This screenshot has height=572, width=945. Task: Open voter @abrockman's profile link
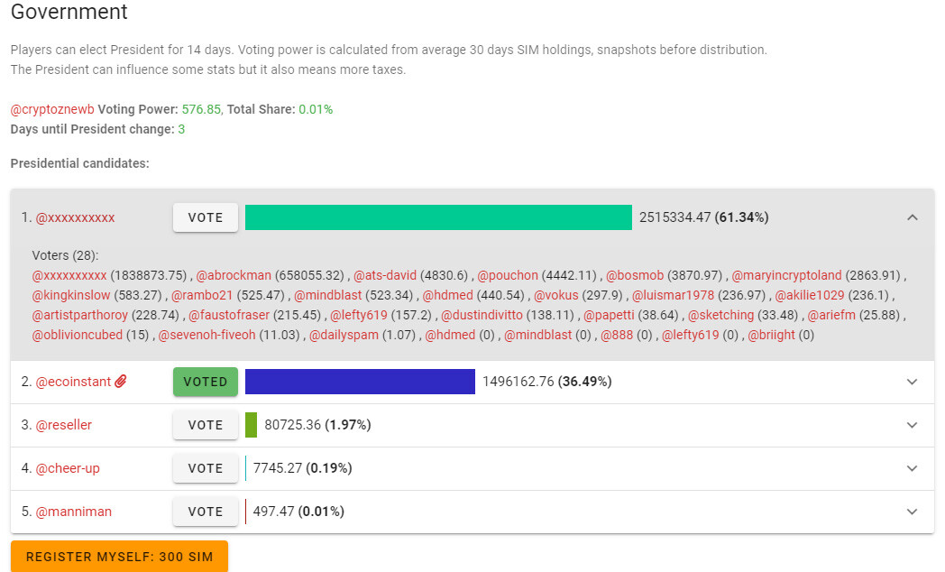[234, 275]
